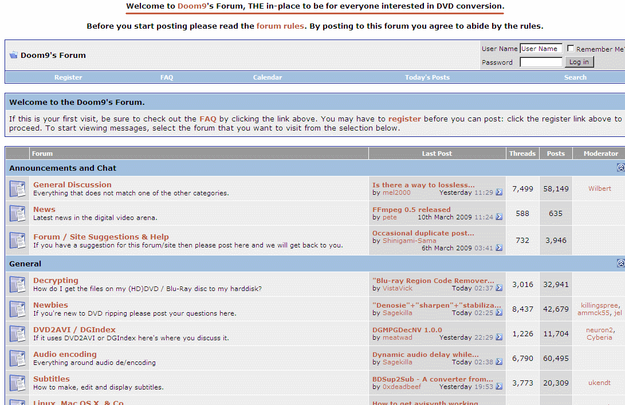Open the 'FFmpeg 0.5 released' thread

click(411, 210)
